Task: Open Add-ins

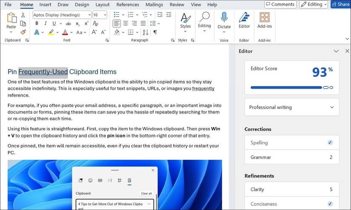Action: pyautogui.click(x=265, y=20)
